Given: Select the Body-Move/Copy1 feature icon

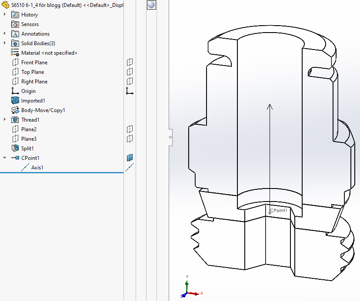Looking at the screenshot, I should pos(15,110).
